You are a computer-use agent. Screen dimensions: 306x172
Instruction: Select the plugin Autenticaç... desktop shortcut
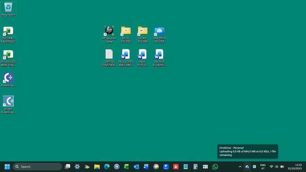[8, 104]
